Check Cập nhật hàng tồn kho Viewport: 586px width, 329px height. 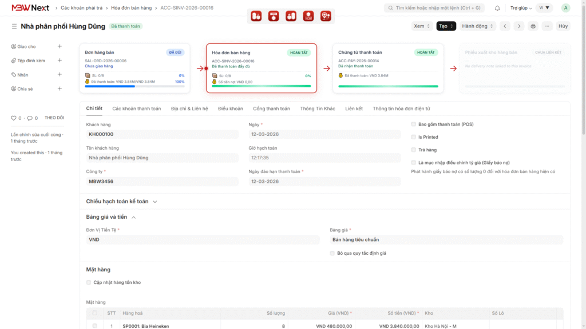[89, 282]
